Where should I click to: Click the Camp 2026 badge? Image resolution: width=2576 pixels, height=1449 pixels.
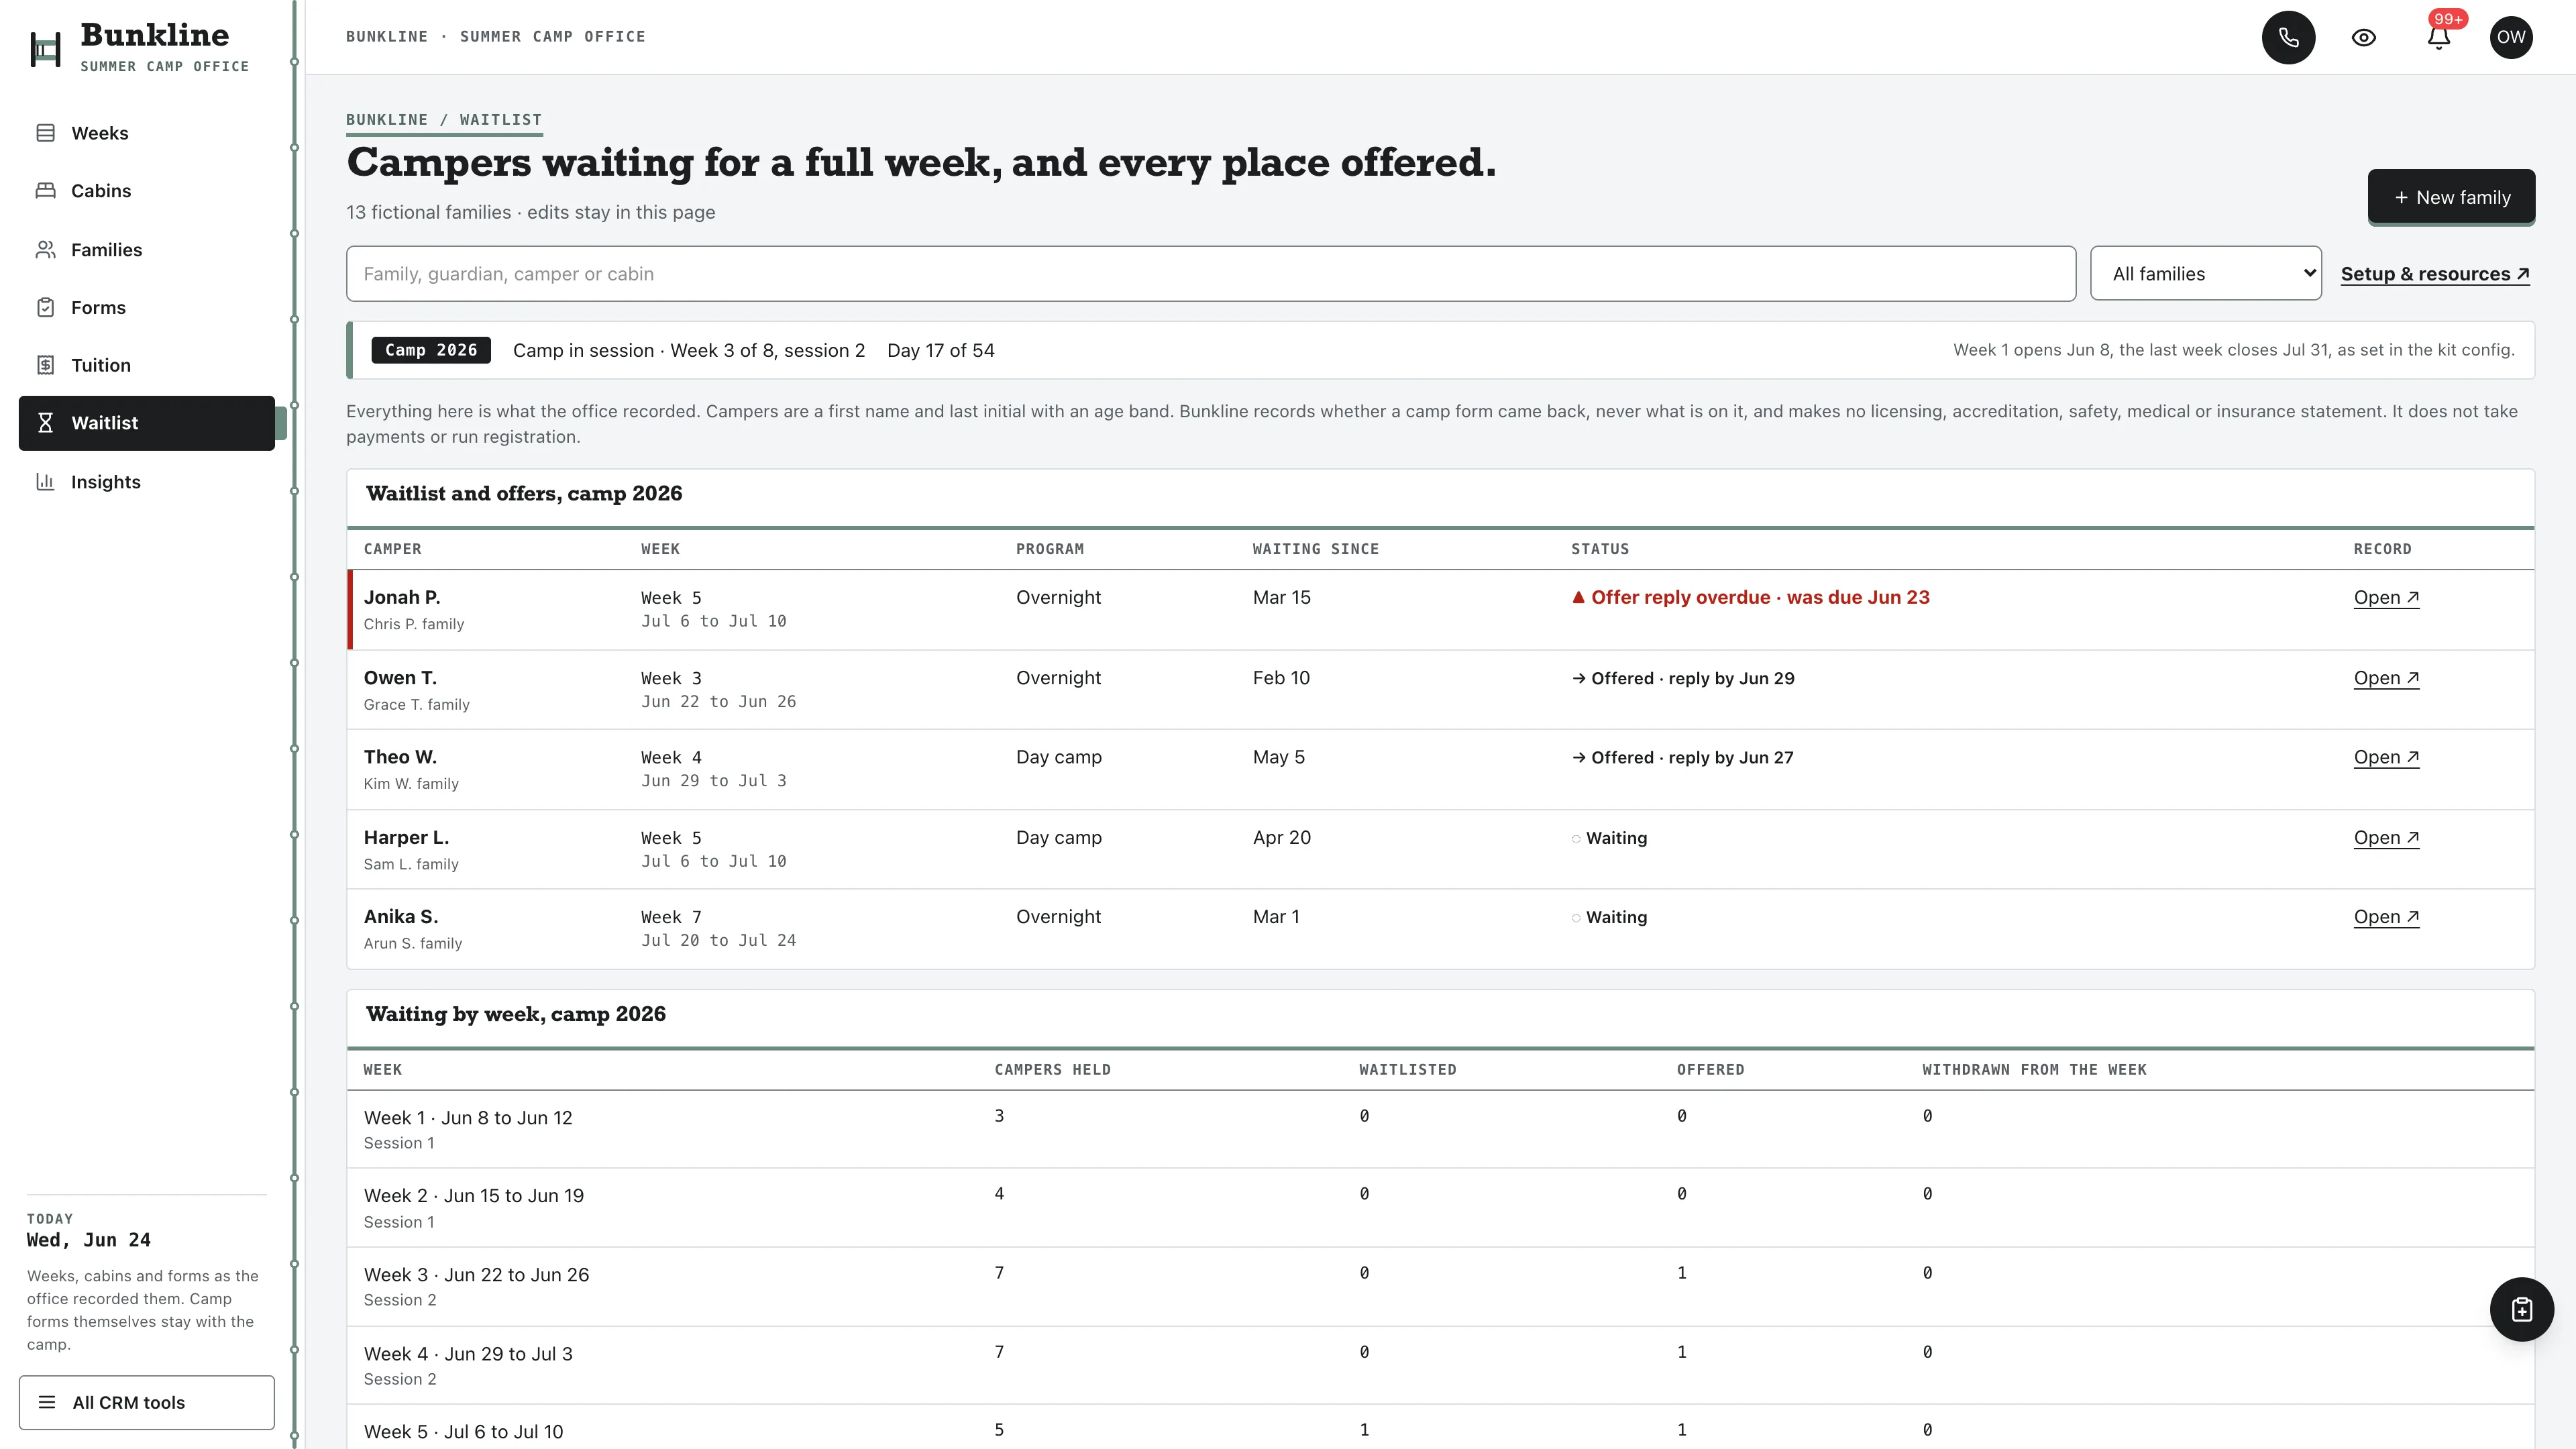pos(431,350)
